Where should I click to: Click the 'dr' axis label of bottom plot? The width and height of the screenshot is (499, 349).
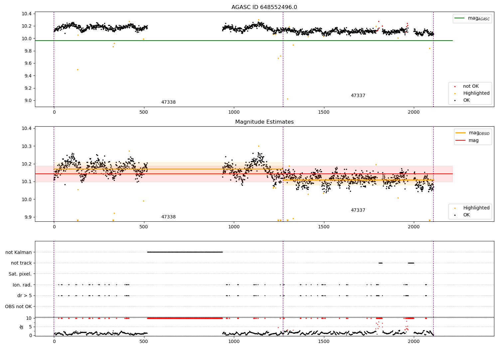coord(22,327)
